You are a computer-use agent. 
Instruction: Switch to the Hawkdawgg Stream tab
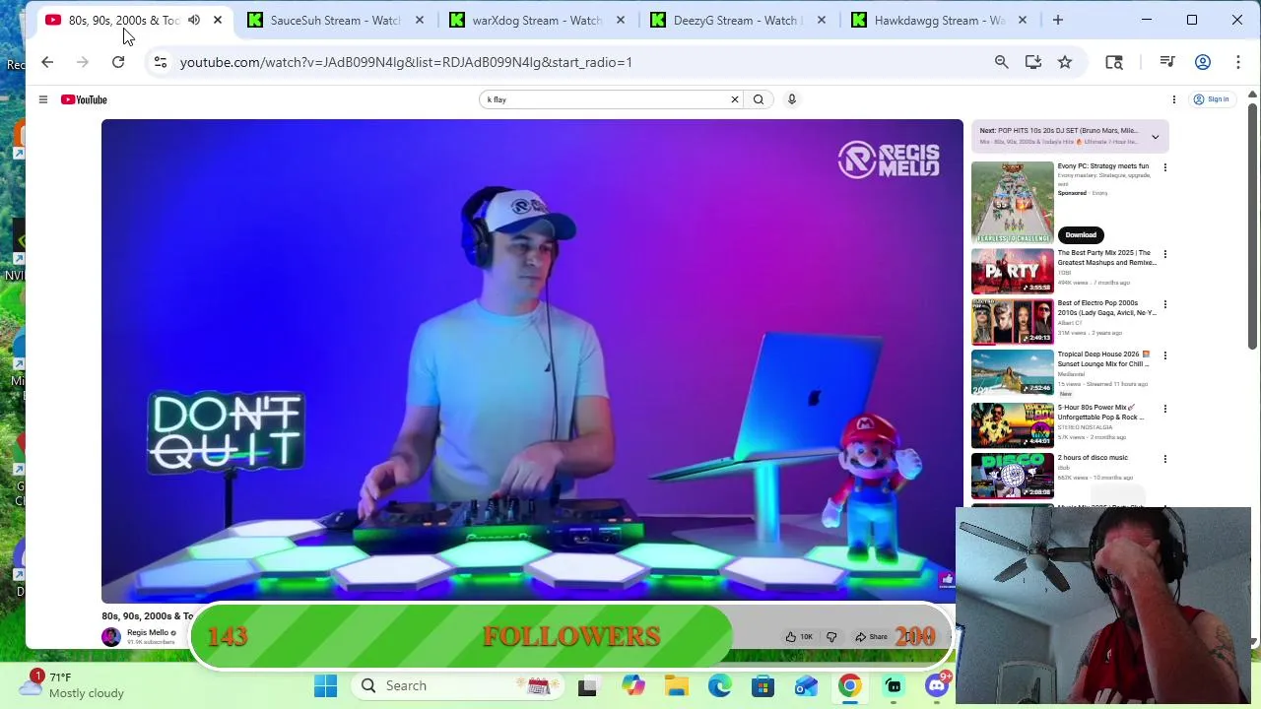[x=938, y=20]
